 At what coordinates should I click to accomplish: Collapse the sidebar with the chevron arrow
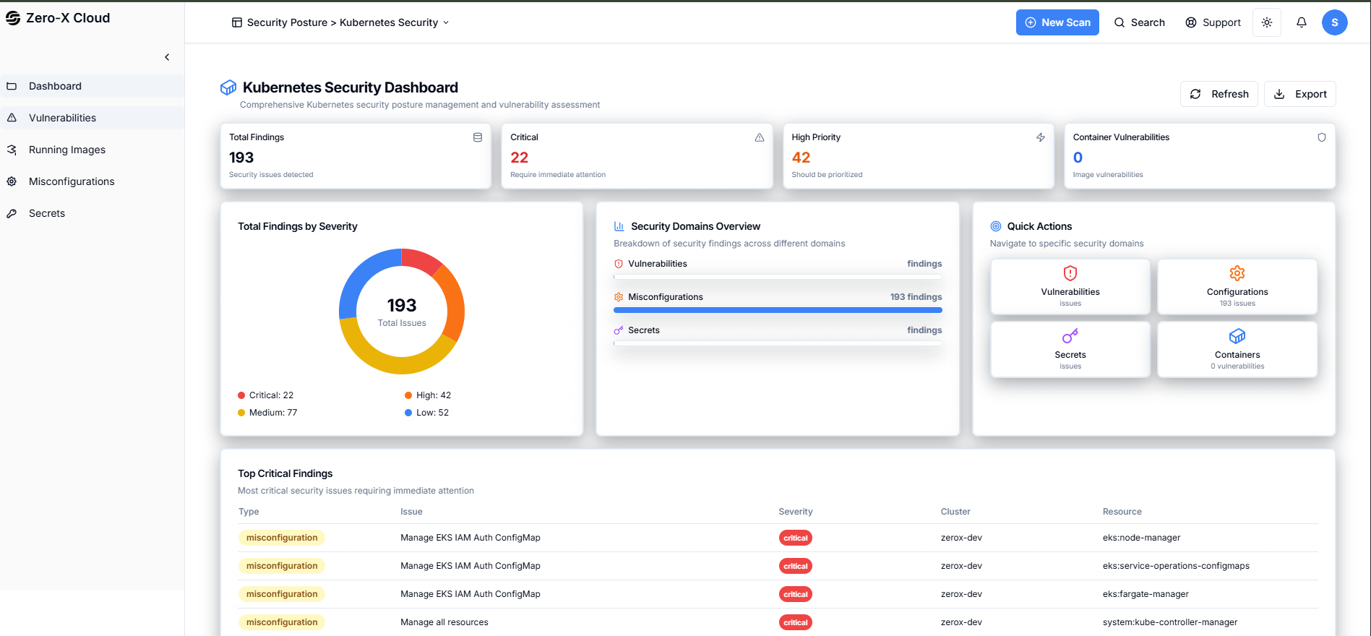tap(167, 57)
